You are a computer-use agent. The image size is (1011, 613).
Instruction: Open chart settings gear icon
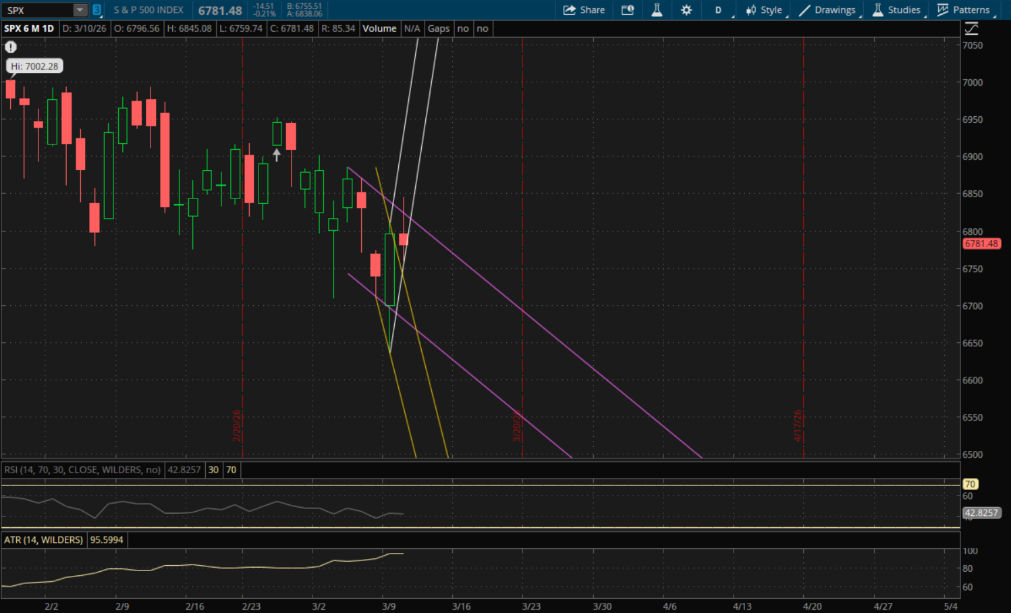click(x=686, y=10)
